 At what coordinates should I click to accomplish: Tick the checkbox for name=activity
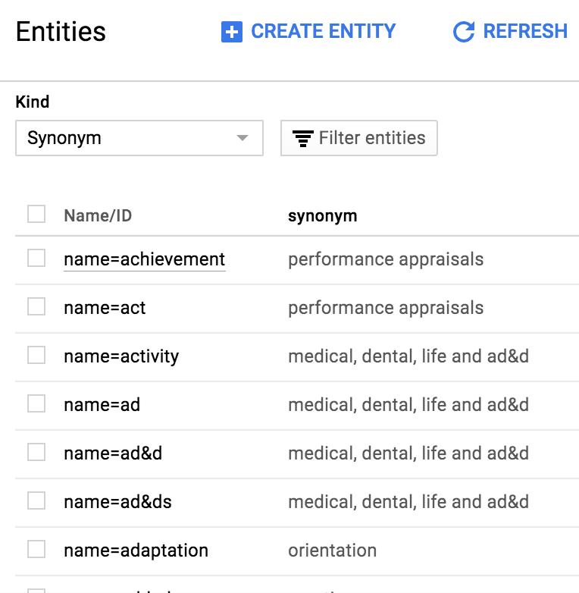pos(36,356)
